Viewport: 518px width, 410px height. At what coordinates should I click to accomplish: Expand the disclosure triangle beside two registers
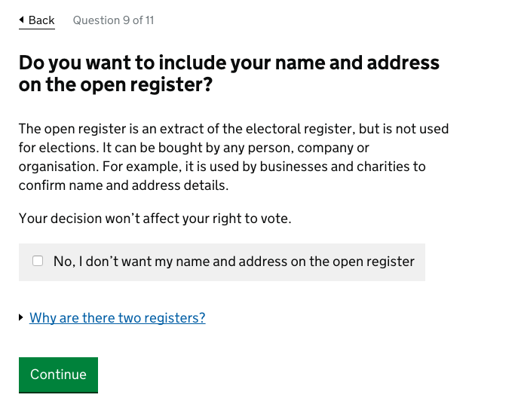pos(21,318)
